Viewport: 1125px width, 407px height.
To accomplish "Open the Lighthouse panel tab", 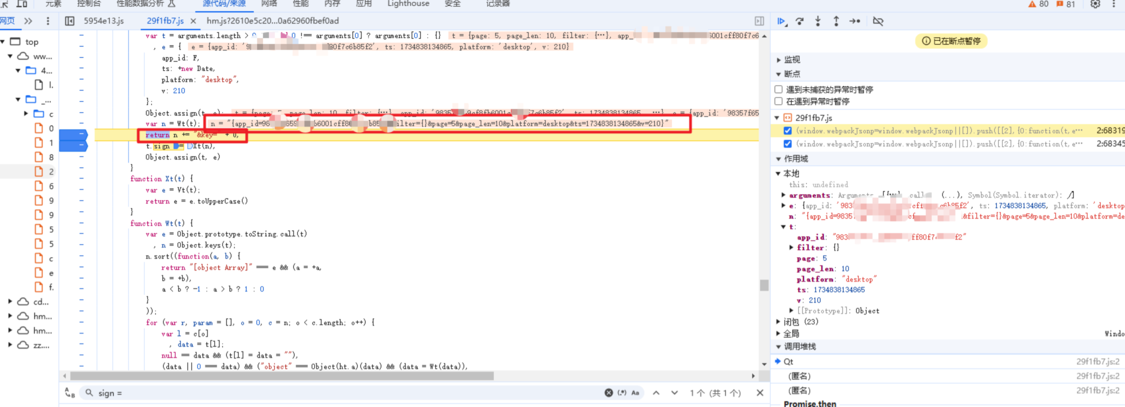I will click(x=408, y=4).
